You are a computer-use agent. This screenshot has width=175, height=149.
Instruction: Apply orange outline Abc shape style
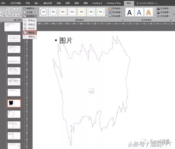pos(63,12)
